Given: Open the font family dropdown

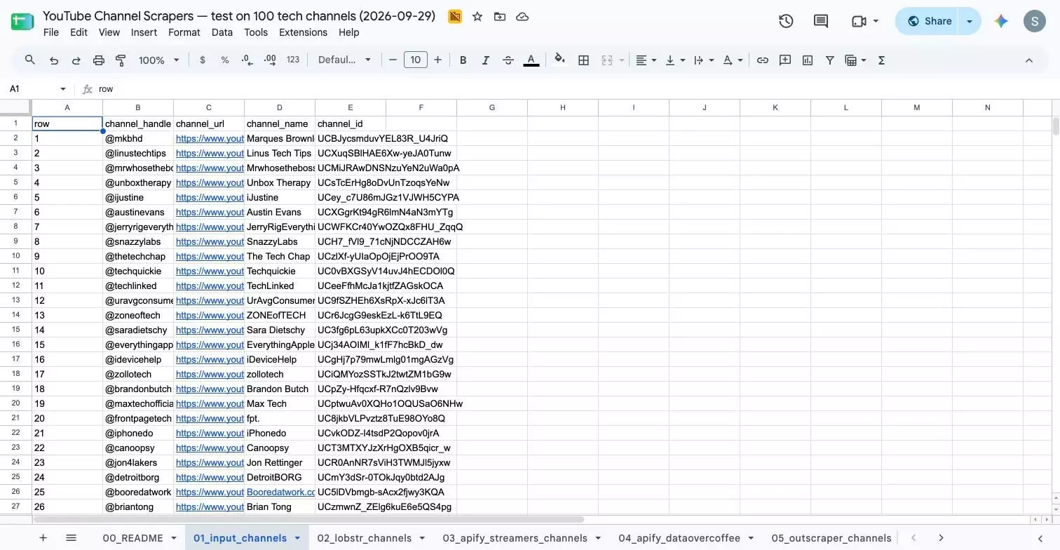Looking at the screenshot, I should click(344, 60).
